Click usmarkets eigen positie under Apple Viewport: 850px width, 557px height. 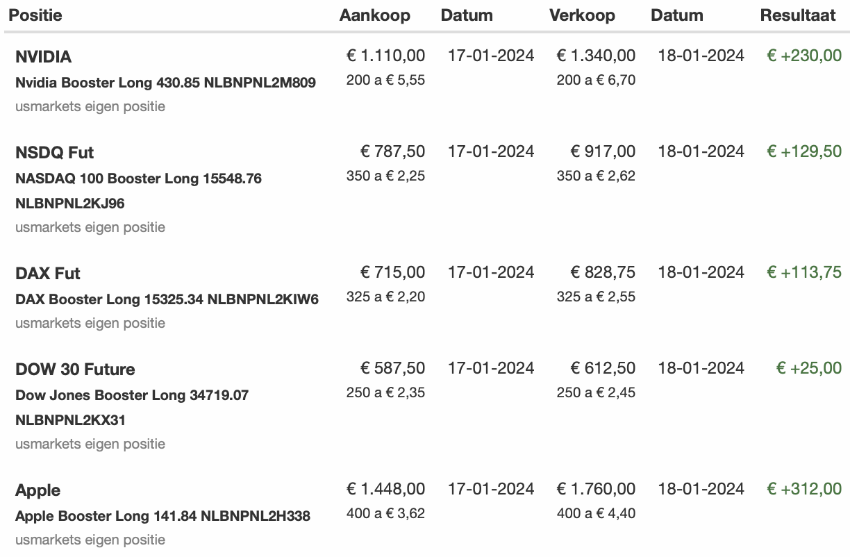(90, 540)
